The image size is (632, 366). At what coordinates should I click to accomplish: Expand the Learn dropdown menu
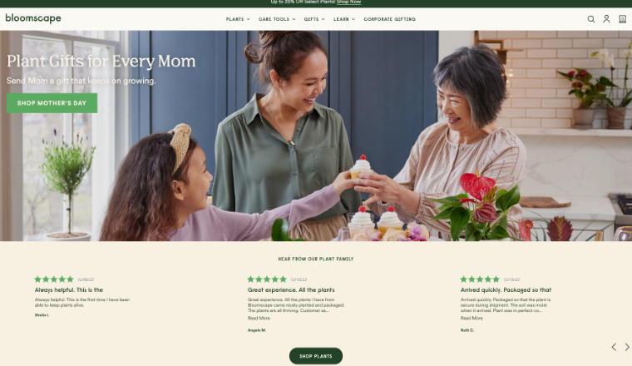pos(344,19)
